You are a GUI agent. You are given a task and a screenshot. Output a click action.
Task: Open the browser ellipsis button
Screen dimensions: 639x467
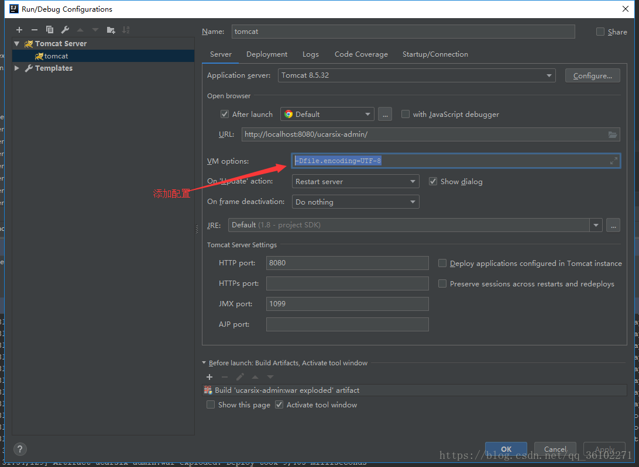(385, 115)
